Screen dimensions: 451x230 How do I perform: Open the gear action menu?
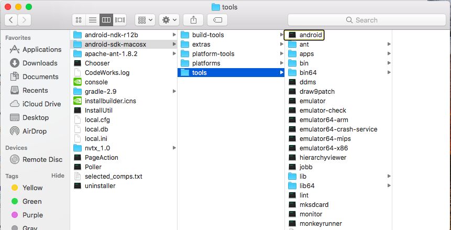pyautogui.click(x=169, y=20)
